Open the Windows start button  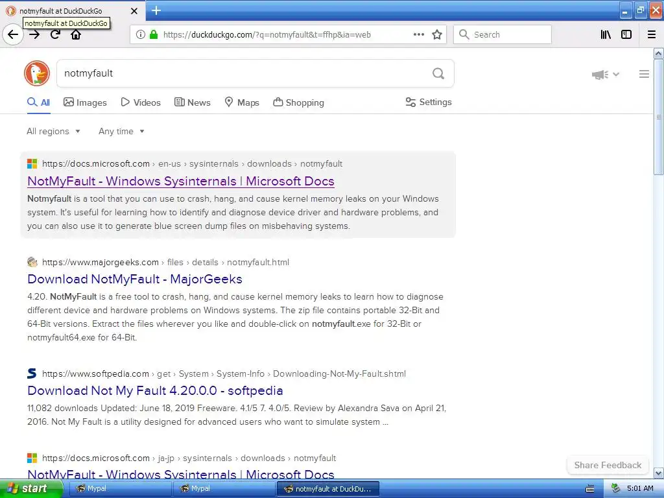click(30, 489)
